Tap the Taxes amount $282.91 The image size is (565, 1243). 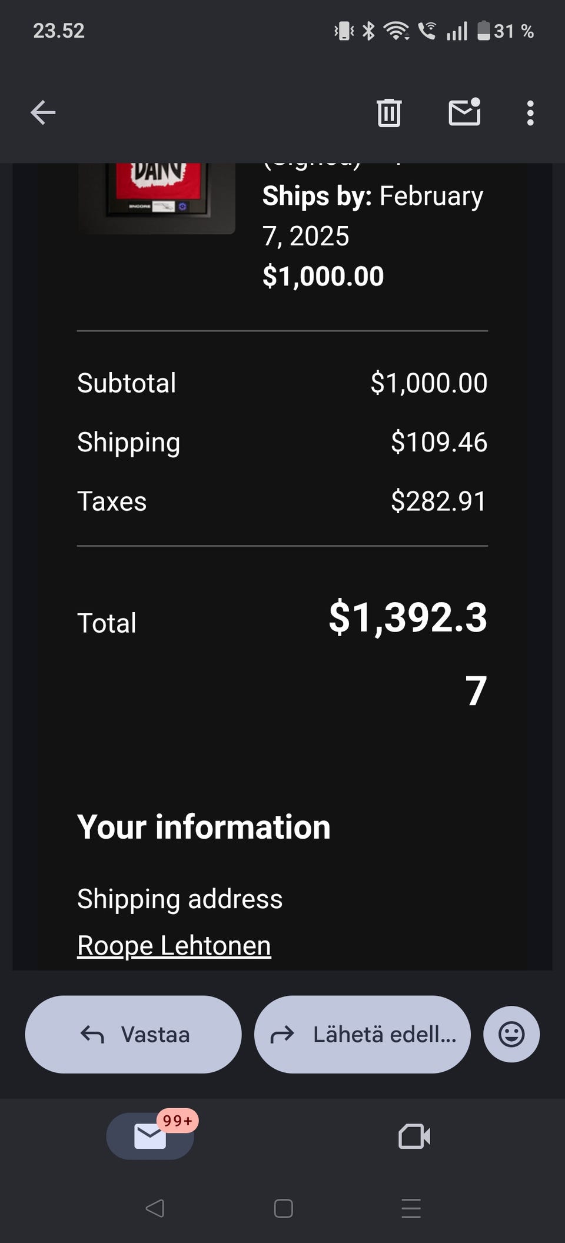click(x=438, y=501)
